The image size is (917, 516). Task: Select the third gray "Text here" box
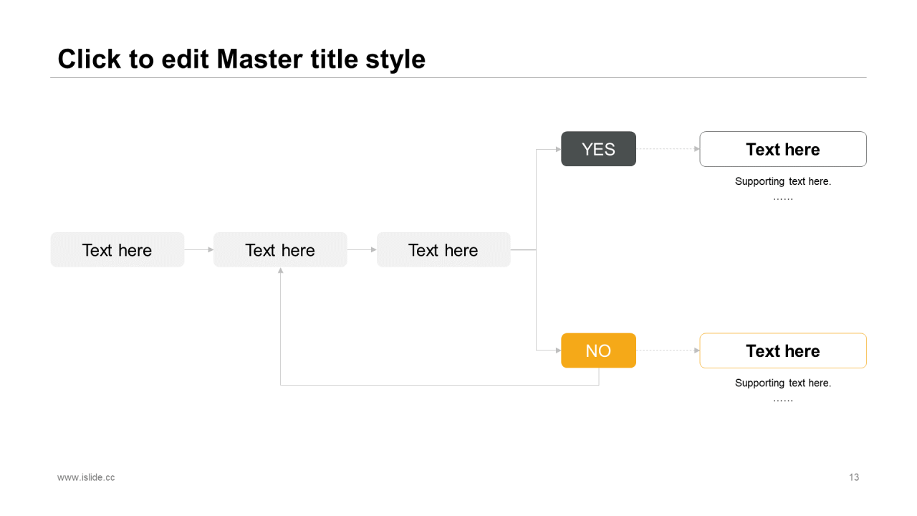(443, 250)
